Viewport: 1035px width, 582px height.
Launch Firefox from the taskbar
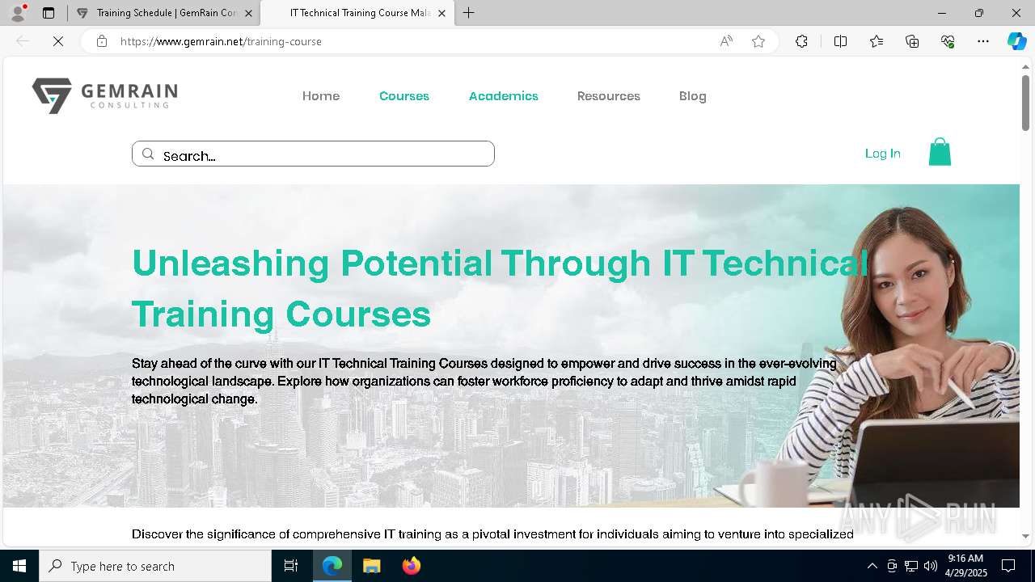[411, 566]
